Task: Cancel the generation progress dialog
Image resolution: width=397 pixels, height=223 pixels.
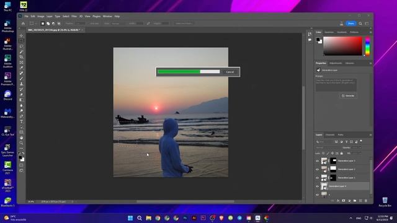Action: tap(230, 72)
